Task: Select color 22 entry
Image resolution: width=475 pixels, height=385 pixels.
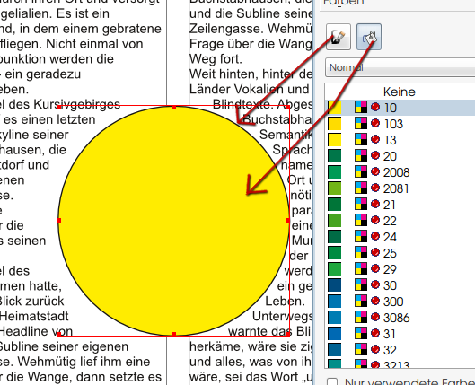Action: 400,221
